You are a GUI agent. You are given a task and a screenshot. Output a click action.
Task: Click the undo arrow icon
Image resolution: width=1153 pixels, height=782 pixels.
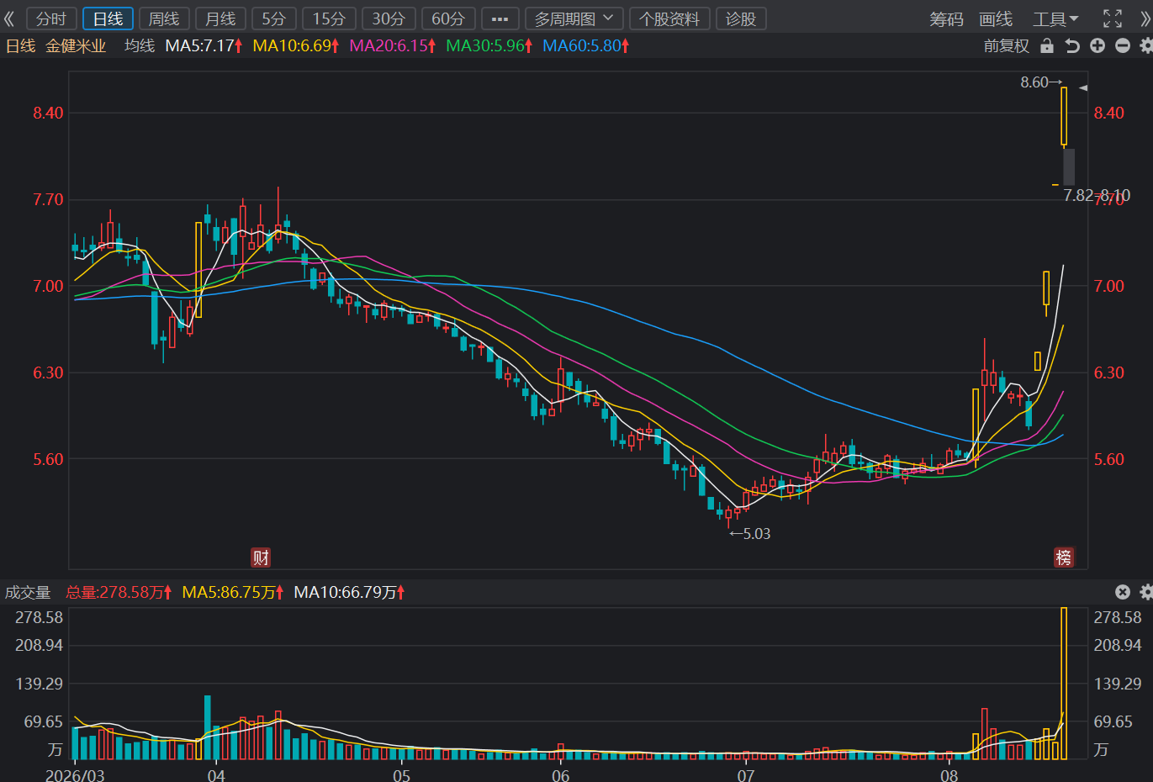(1072, 45)
